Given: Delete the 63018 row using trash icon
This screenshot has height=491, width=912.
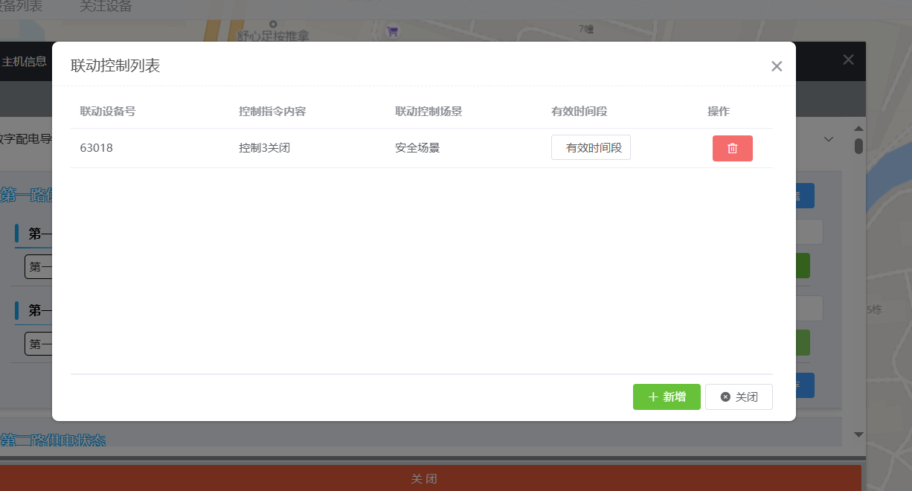Looking at the screenshot, I should coord(732,148).
